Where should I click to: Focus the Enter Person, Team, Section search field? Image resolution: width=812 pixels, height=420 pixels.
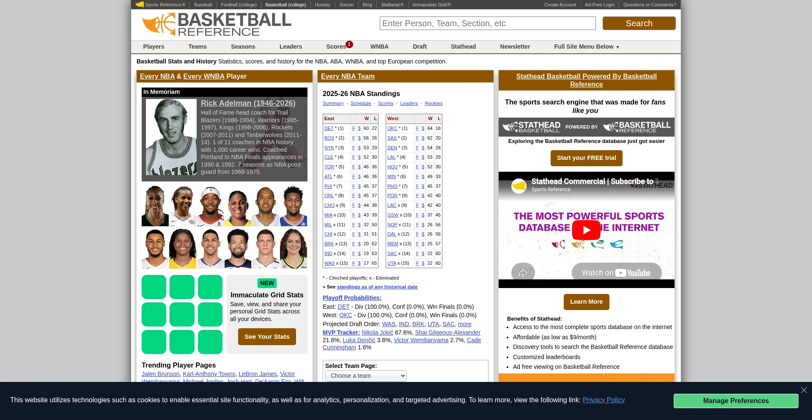[488, 23]
